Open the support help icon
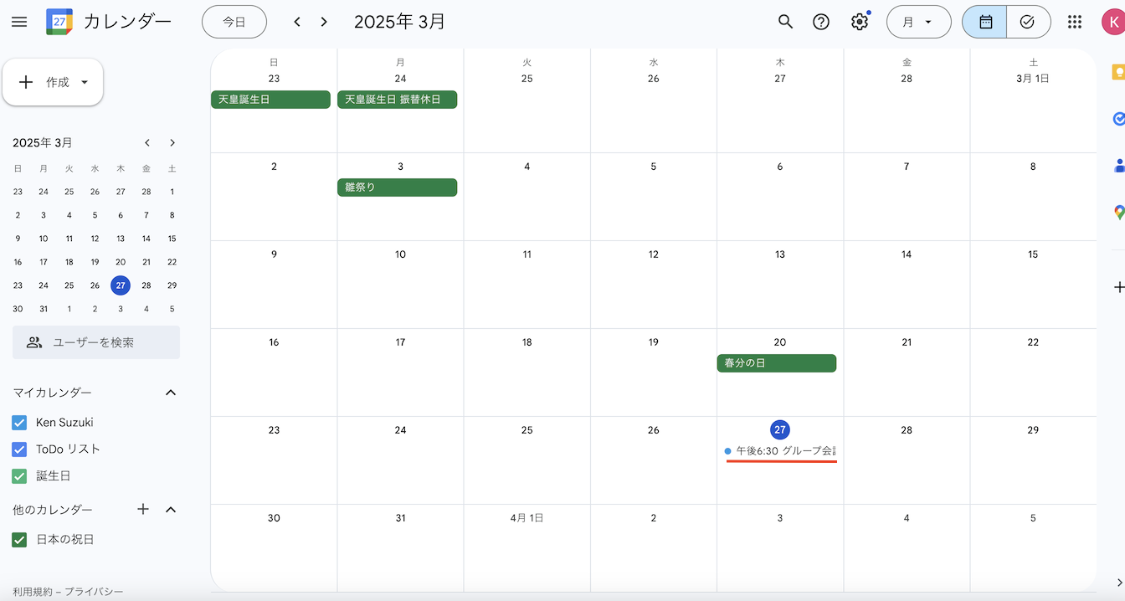 (821, 22)
